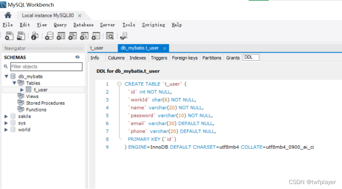The height and width of the screenshot is (189, 342).
Task: Open the Grants tab
Action: pos(233,58)
